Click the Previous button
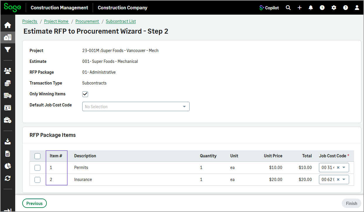 pyautogui.click(x=35, y=204)
